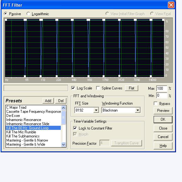Click into the Min percent field

(162, 95)
